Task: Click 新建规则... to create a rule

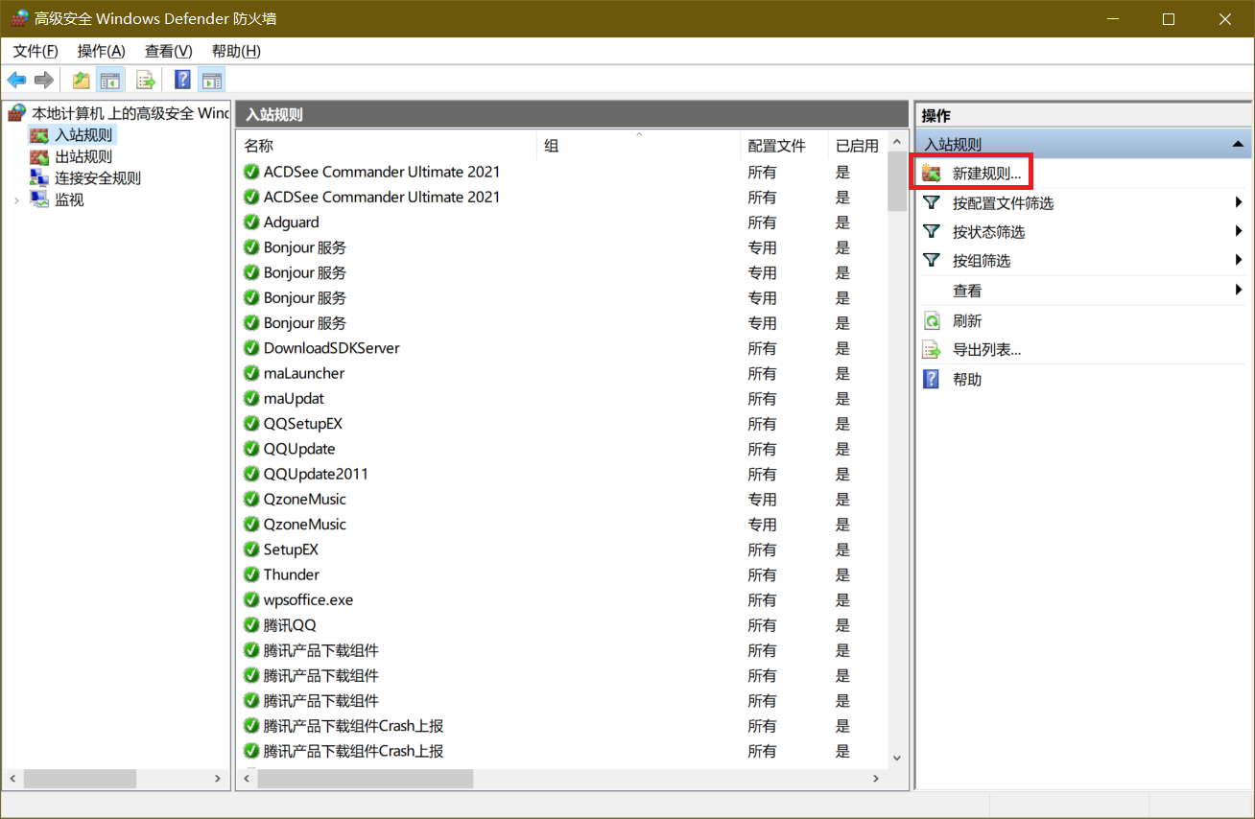Action: [986, 174]
